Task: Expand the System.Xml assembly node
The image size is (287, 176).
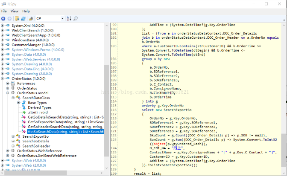Action: [2, 26]
